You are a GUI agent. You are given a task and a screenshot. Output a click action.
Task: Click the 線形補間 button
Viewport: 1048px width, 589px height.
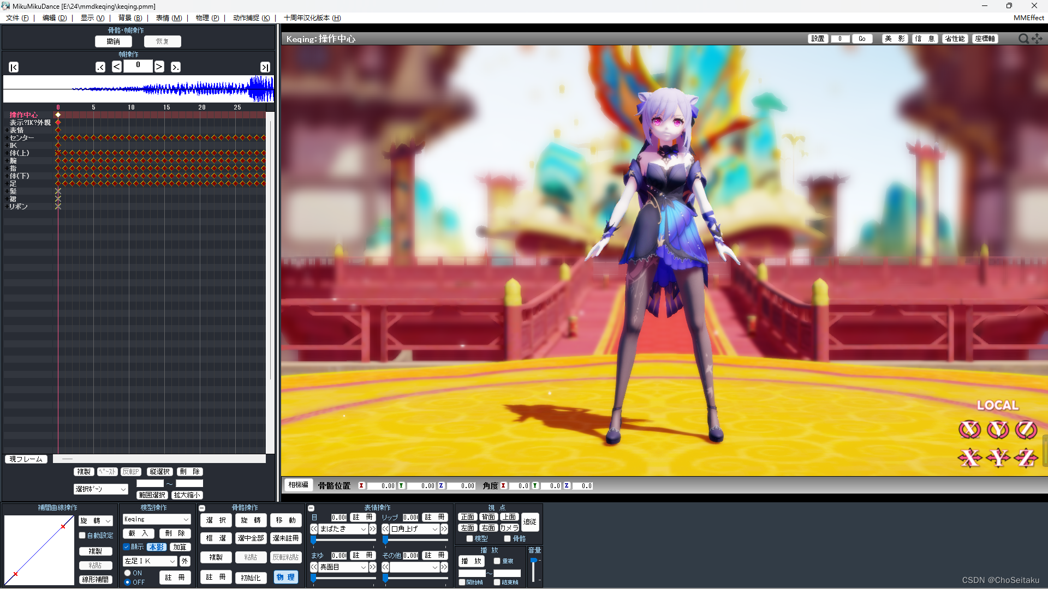(x=96, y=580)
